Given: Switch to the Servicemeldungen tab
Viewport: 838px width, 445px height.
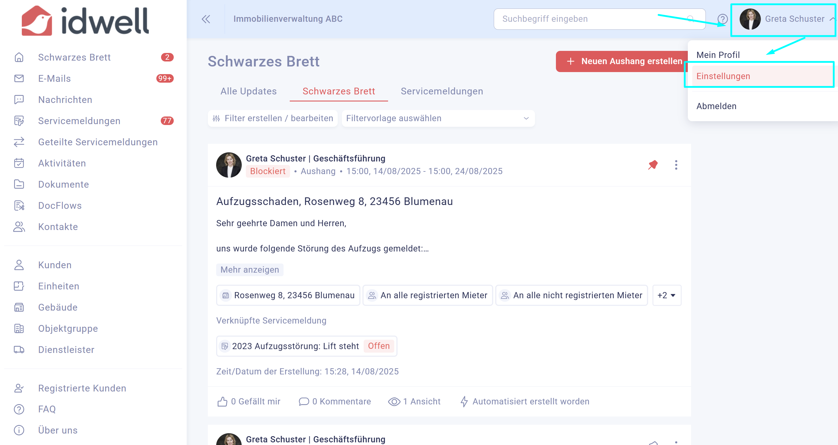Looking at the screenshot, I should (441, 91).
